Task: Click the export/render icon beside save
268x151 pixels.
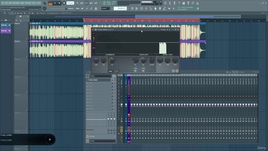Action: (188, 3)
